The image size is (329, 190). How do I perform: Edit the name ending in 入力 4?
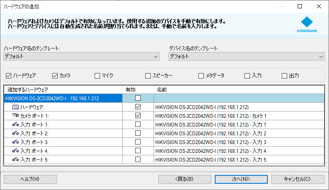(239, 151)
